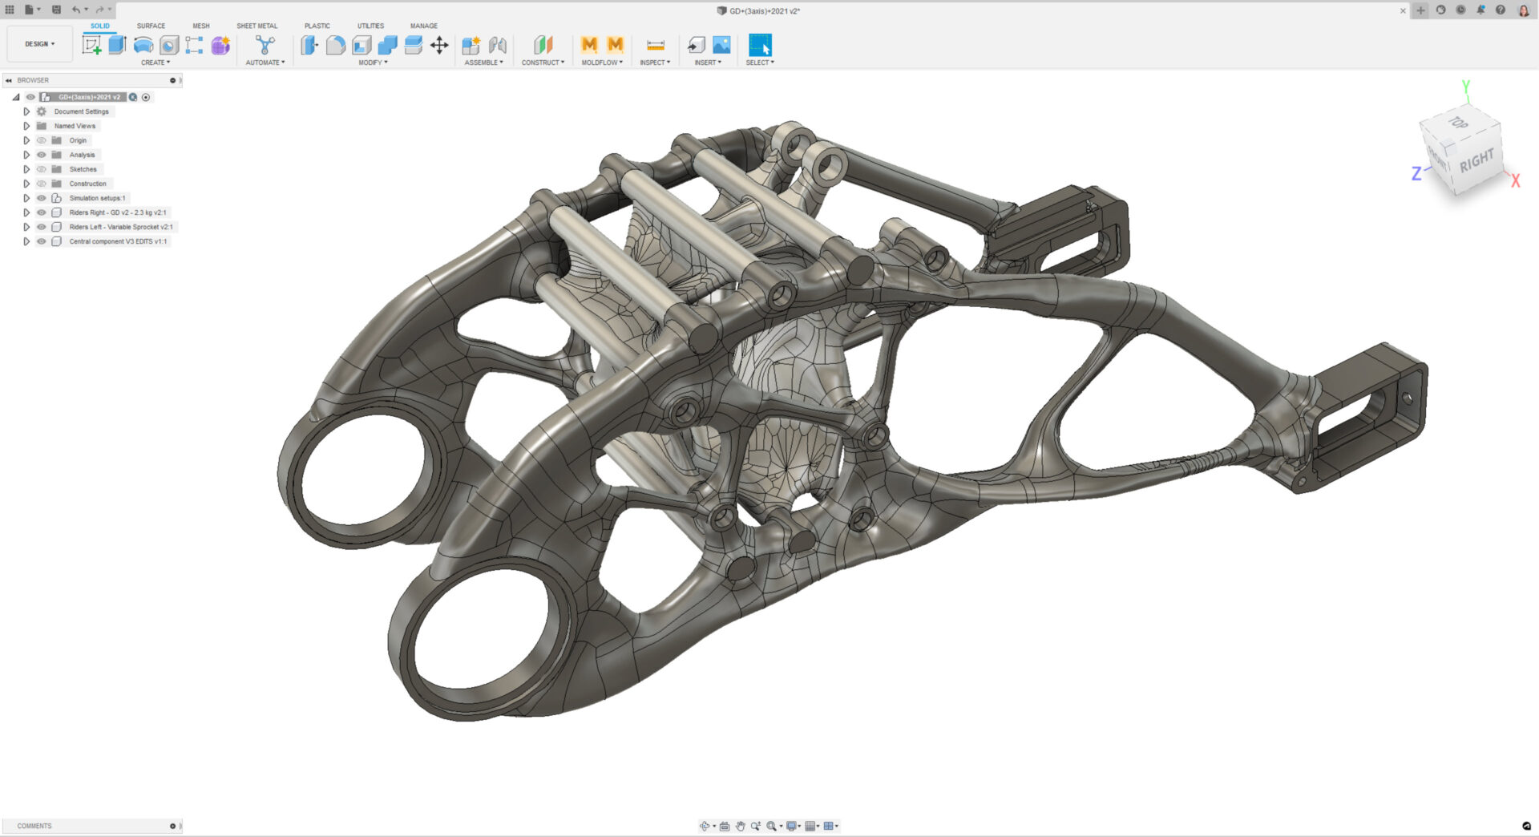Hide the Riders Left - Variable Sprocket component

tap(41, 227)
